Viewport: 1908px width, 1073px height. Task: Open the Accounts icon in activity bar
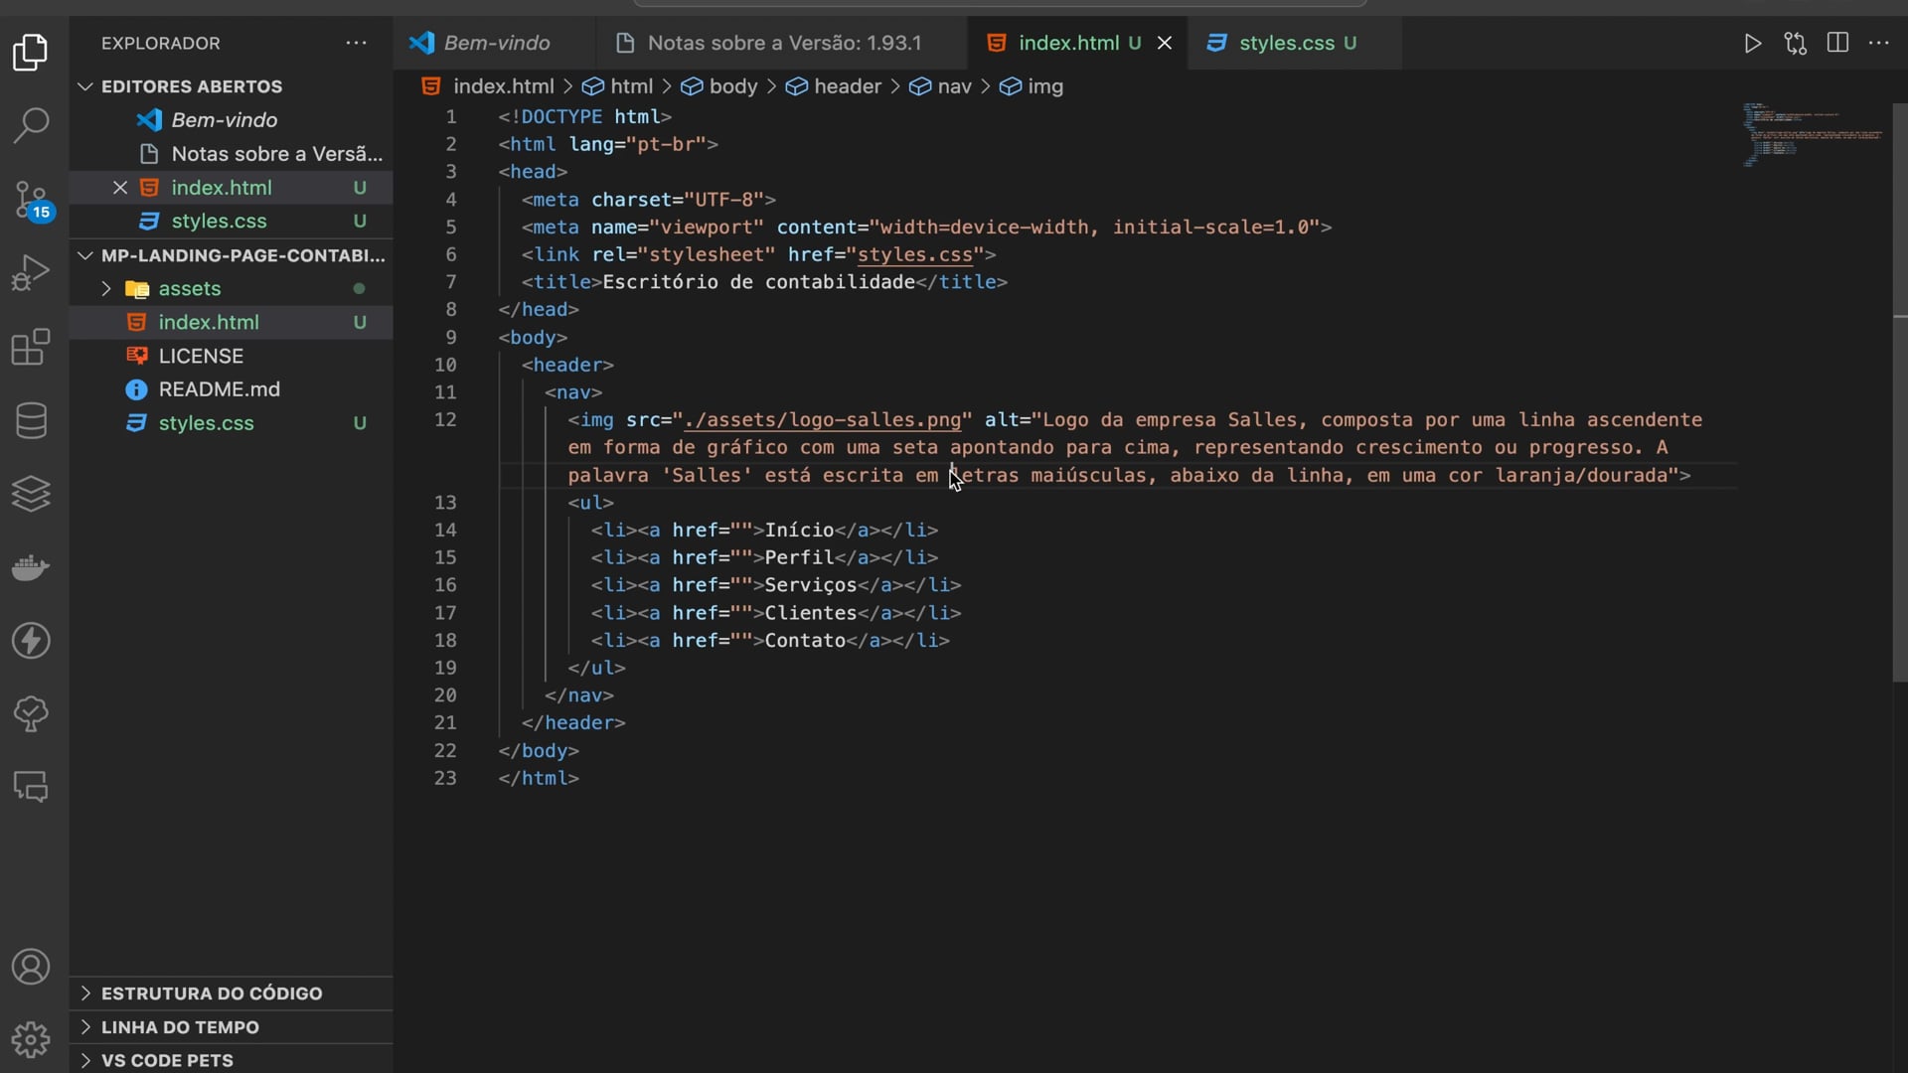coord(31,967)
